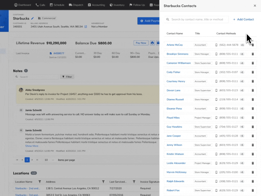Print the invoice using the printer icon
The height and width of the screenshot is (196, 261).
pos(152,43)
